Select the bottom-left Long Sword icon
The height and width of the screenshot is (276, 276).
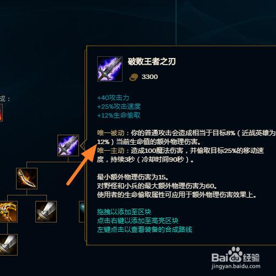[x=9, y=245]
